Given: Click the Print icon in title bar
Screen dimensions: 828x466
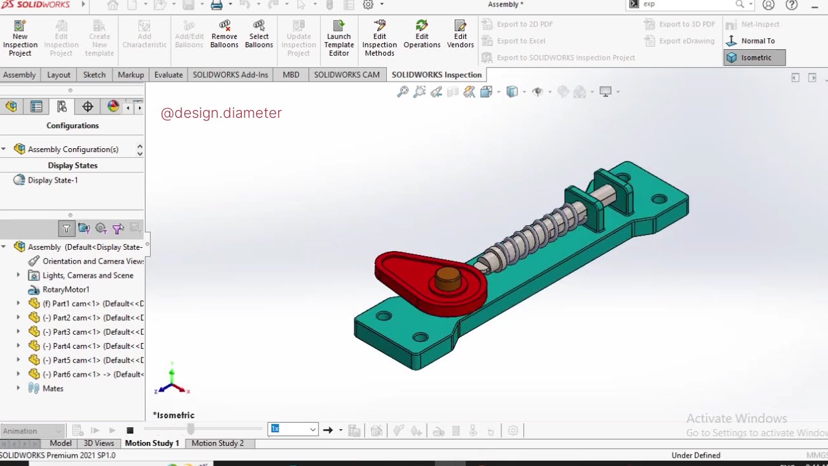Looking at the screenshot, I should [217, 5].
